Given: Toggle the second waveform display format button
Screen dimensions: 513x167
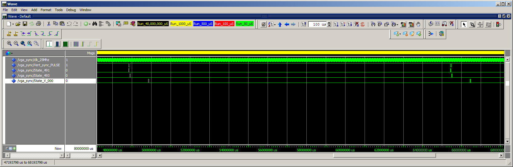Looking at the screenshot, I should coord(57,44).
